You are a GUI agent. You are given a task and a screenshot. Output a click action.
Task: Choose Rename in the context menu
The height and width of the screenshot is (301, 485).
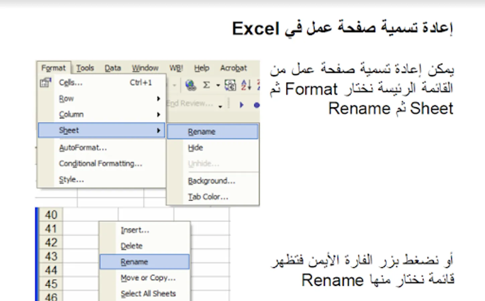[x=145, y=262]
